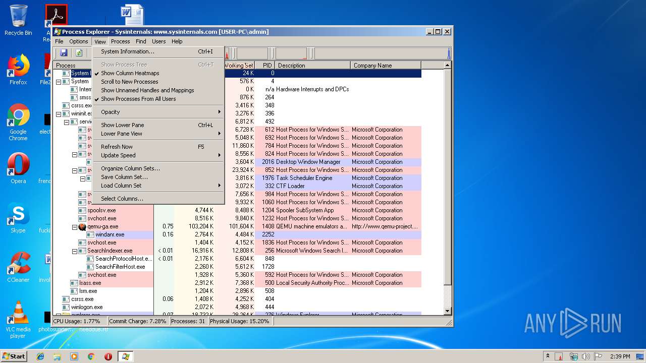
Task: Open the Opera desktop shortcut
Action: [18, 168]
